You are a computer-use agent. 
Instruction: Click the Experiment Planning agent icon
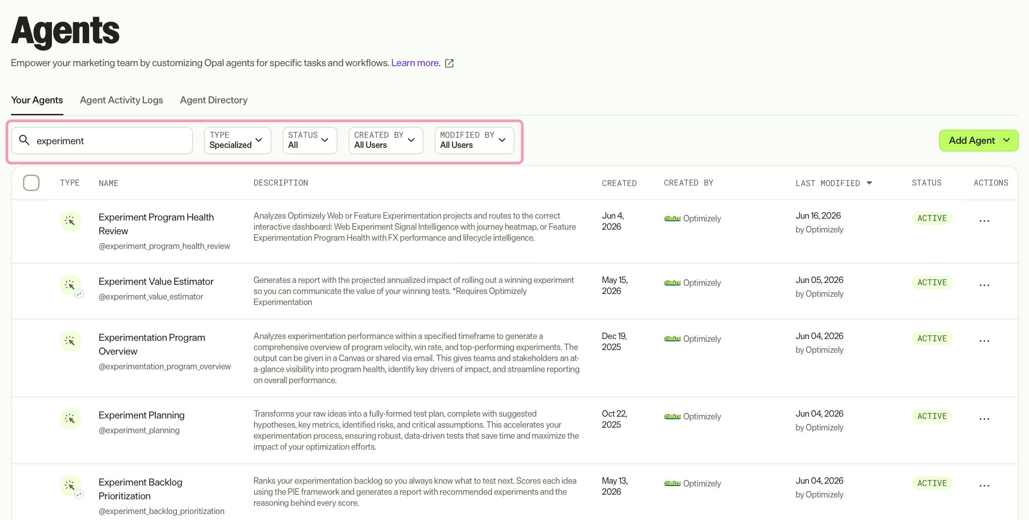pos(70,418)
